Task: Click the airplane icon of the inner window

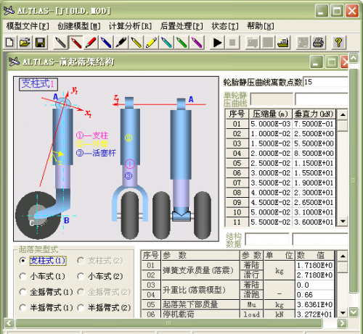Action: 14,62
